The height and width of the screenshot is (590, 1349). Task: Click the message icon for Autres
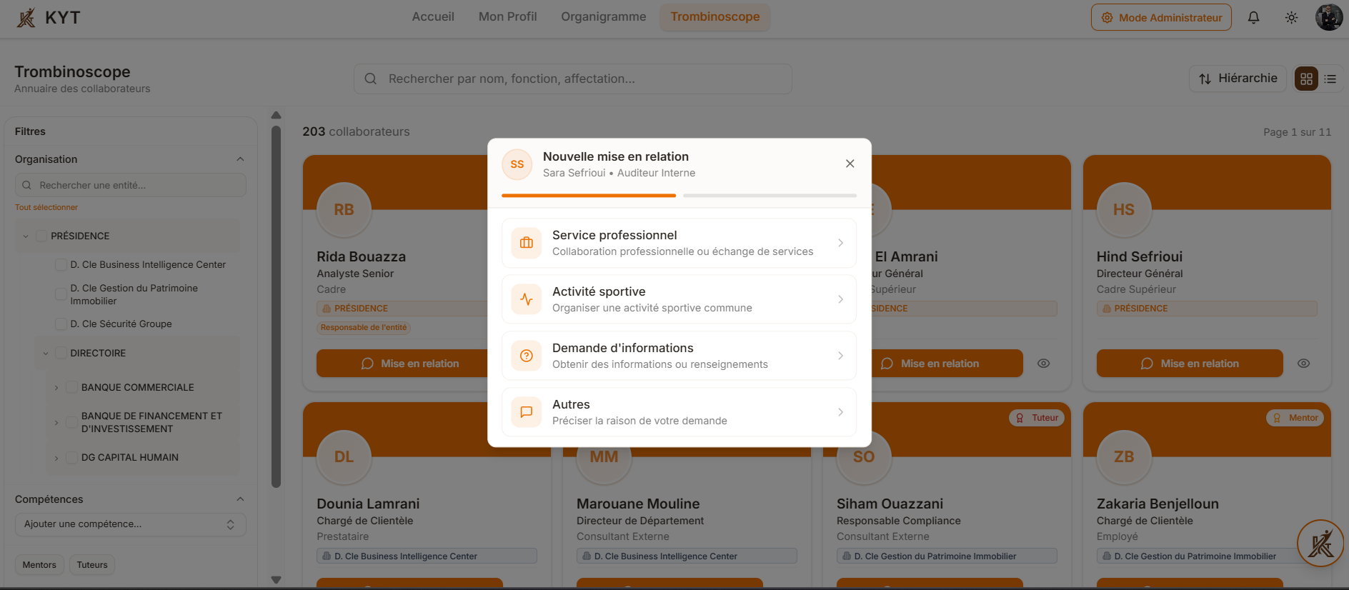coord(527,412)
